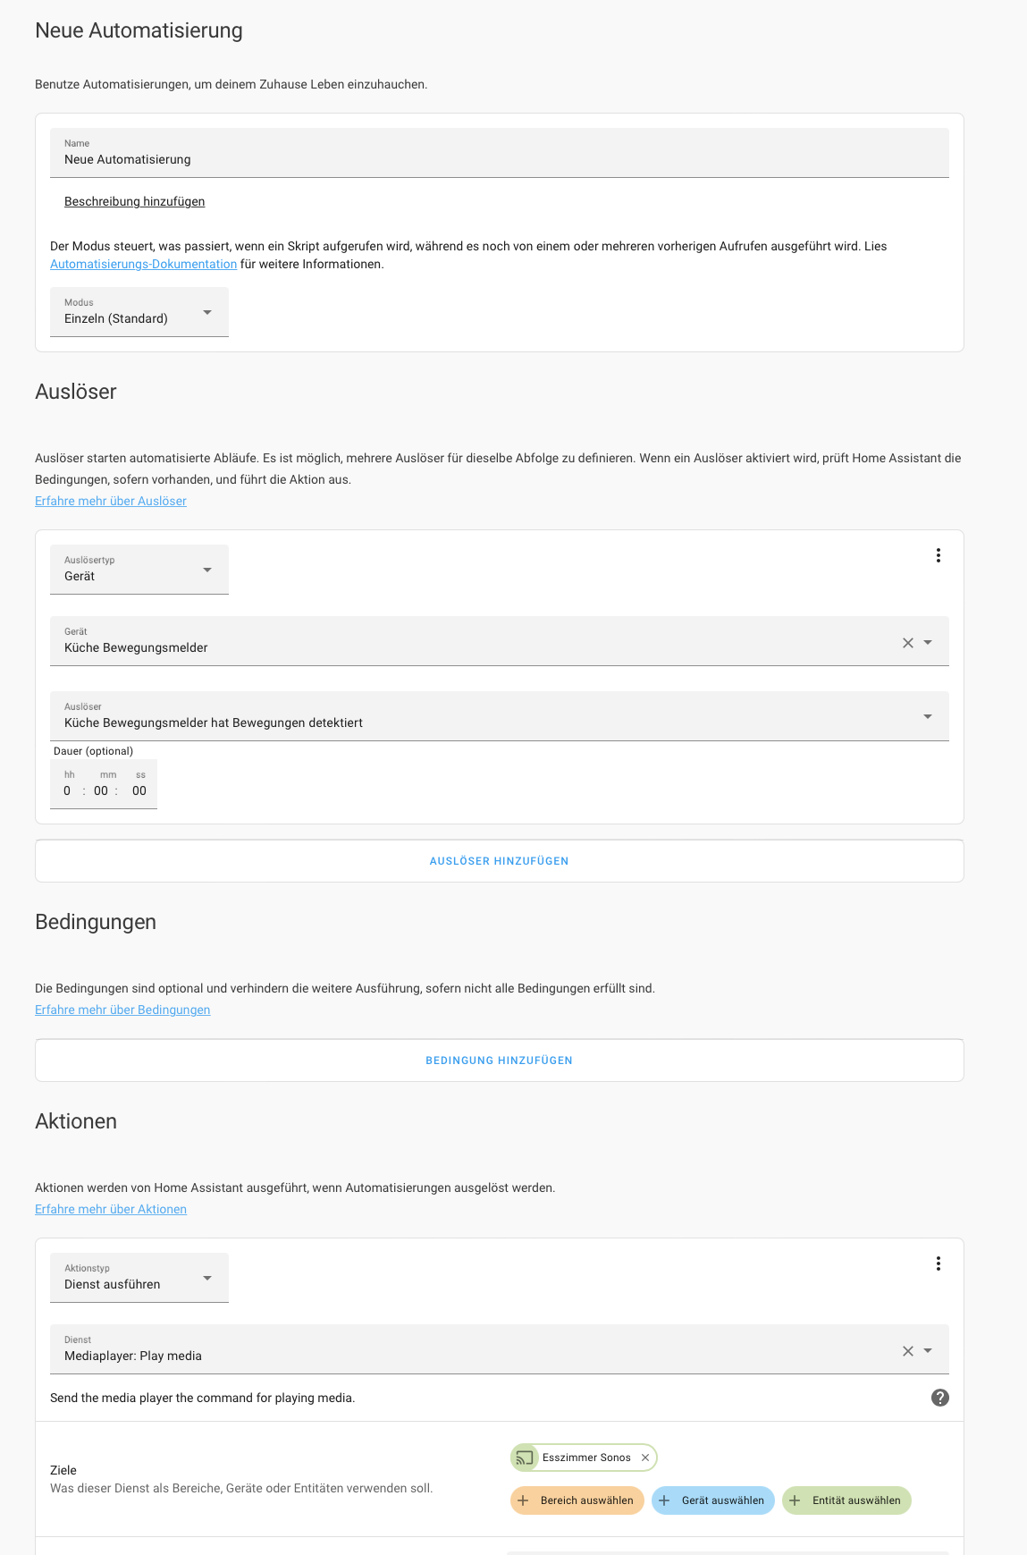Image resolution: width=1027 pixels, height=1555 pixels.
Task: Click Entität auswählen chip
Action: pos(846,1500)
